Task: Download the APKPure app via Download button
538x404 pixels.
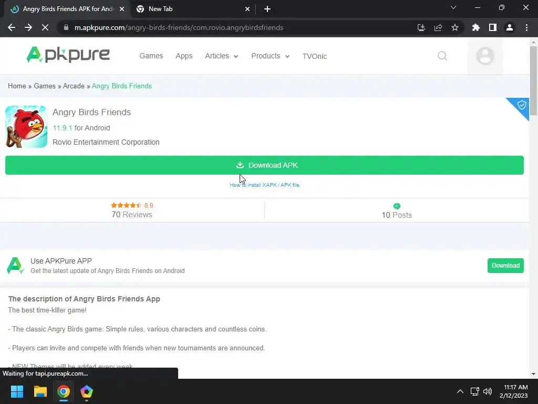Action: (x=505, y=266)
